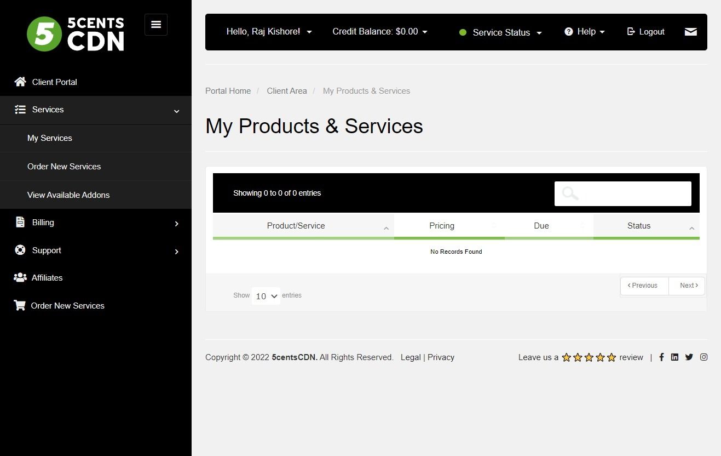Expand the Support sidebar chevron
721x456 pixels.
pos(176,251)
